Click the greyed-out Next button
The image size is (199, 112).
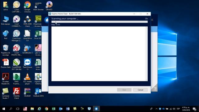click(x=124, y=90)
